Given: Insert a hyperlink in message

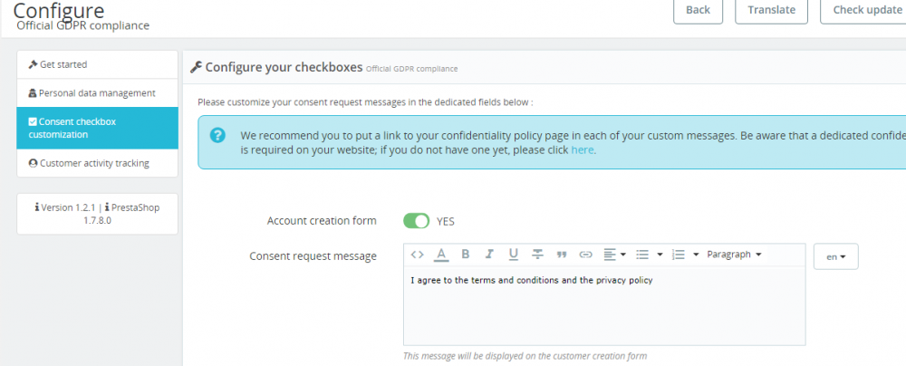Looking at the screenshot, I should tap(585, 255).
